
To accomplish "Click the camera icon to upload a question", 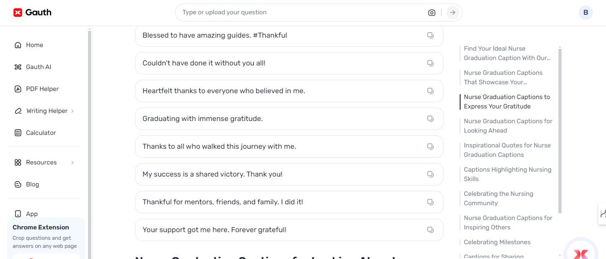I will pyautogui.click(x=431, y=12).
